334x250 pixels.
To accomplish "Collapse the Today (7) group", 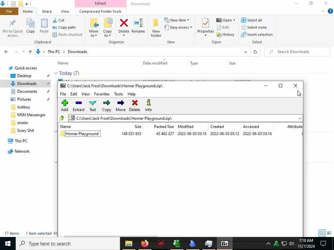I will 56,73.
